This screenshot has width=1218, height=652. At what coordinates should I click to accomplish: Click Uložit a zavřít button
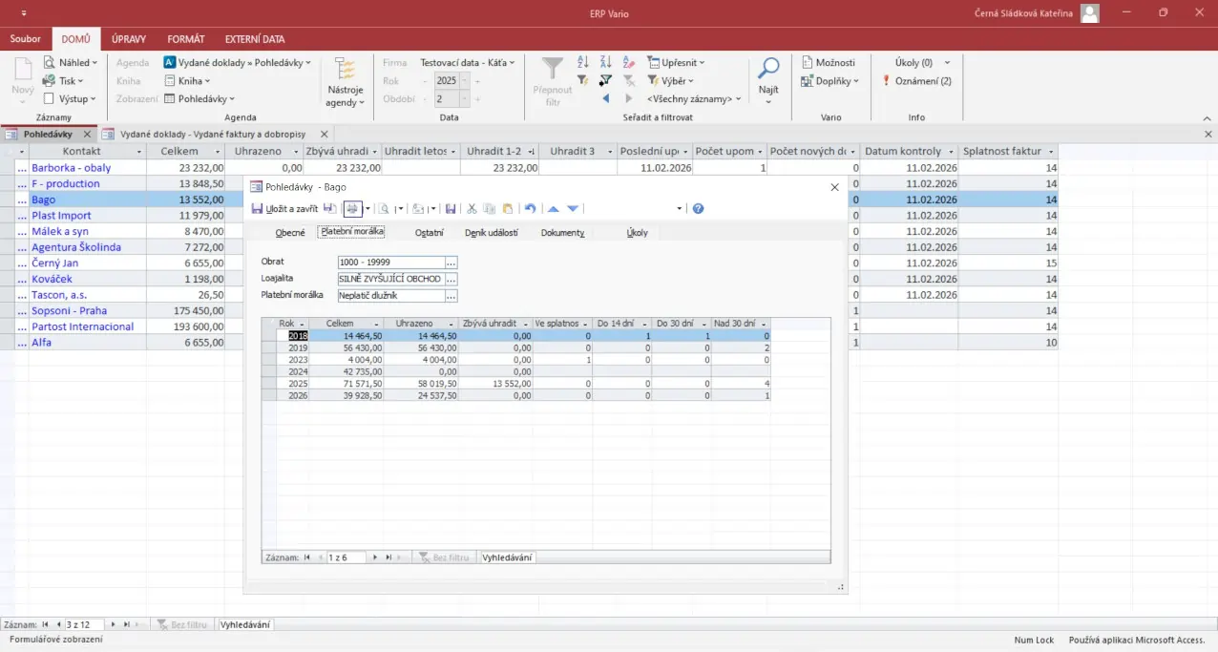tap(285, 208)
